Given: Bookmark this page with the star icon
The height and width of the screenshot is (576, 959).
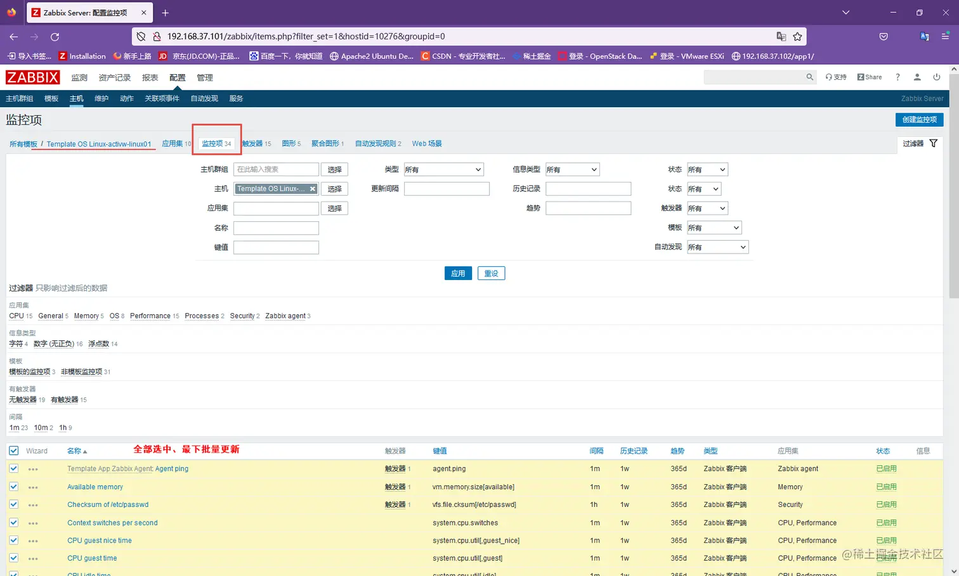Looking at the screenshot, I should (x=797, y=37).
